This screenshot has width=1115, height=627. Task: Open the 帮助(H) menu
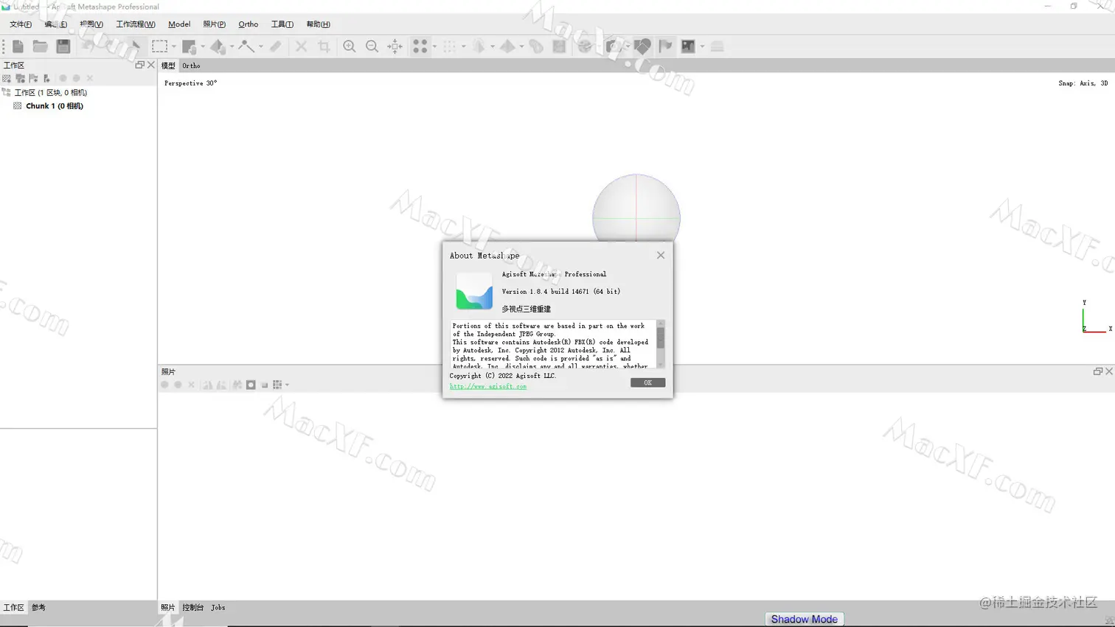(x=319, y=24)
